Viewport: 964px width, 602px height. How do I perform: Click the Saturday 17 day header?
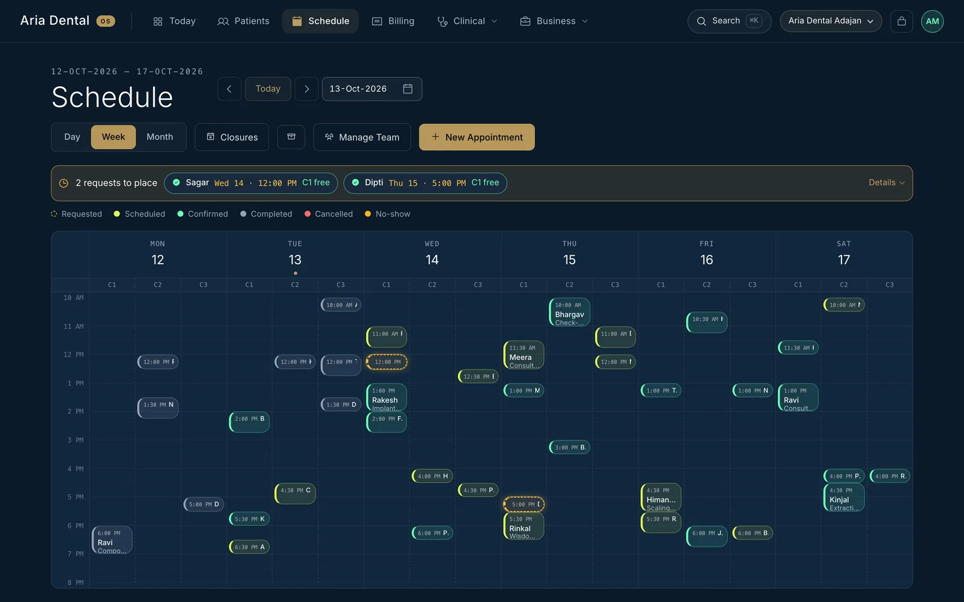pyautogui.click(x=844, y=254)
